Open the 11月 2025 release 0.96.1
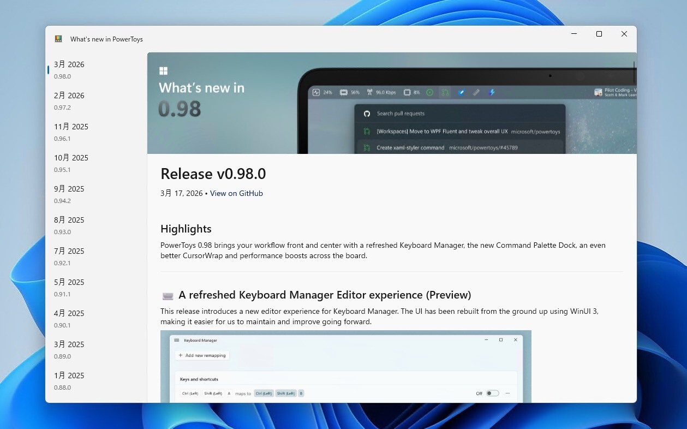 [x=96, y=132]
